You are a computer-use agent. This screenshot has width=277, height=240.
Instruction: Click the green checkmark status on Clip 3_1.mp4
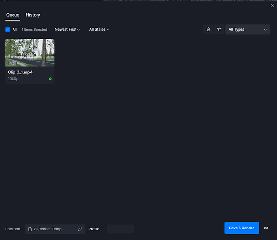[50, 79]
